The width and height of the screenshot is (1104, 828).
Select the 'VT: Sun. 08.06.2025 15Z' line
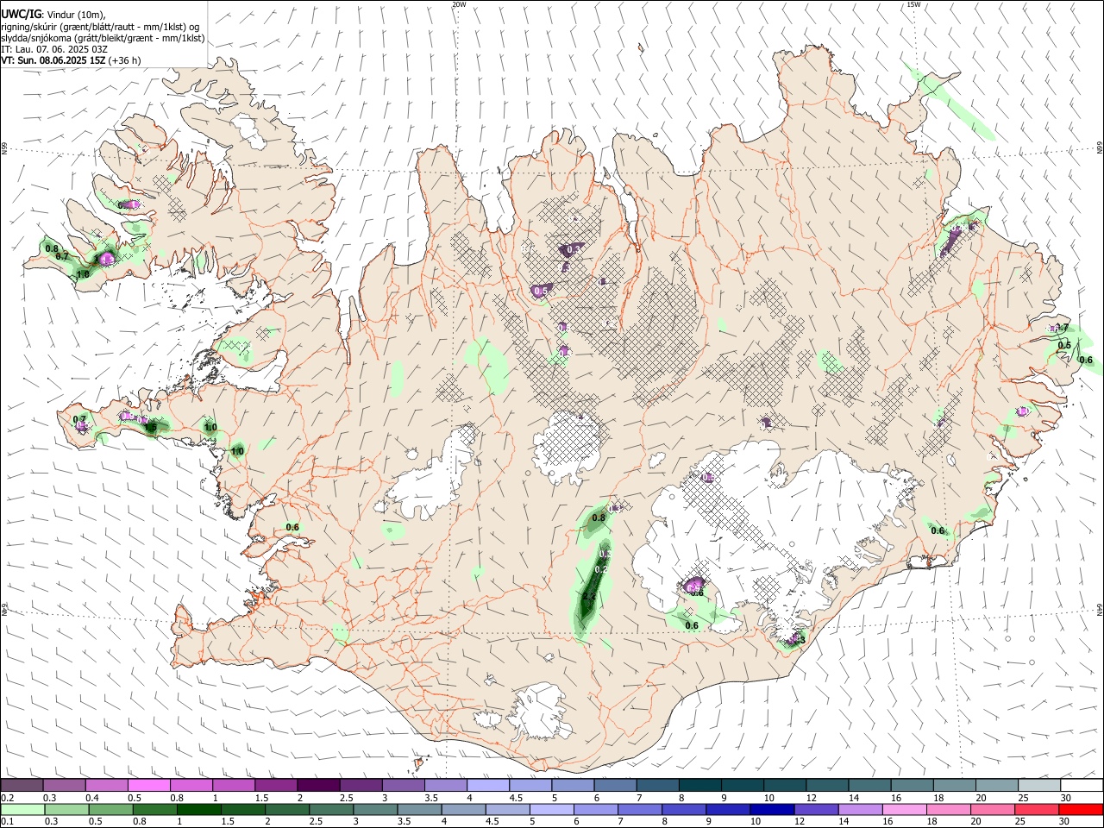(53, 60)
